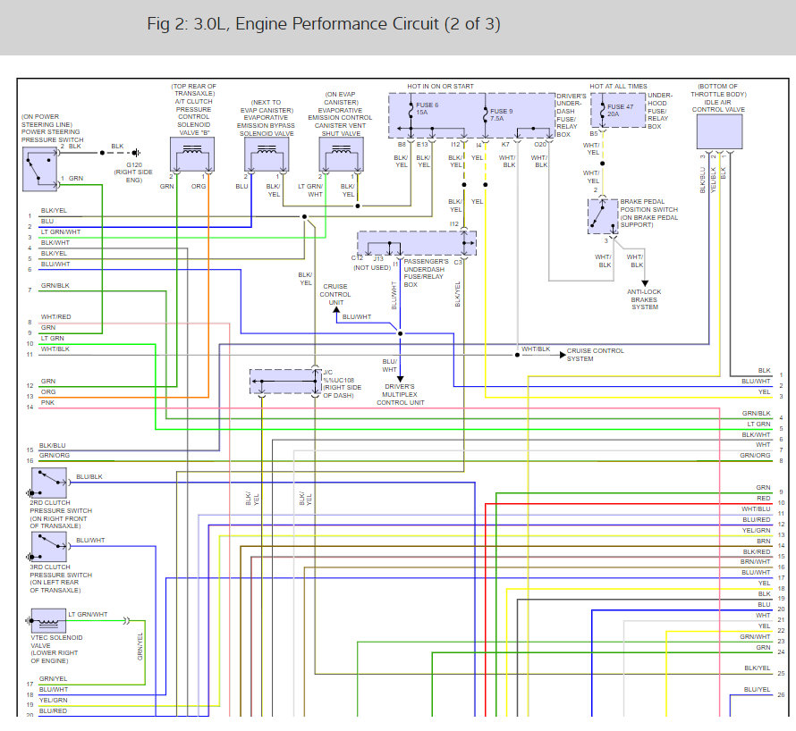The width and height of the screenshot is (796, 731).
Task: Select the 'BLU/RED' label at right pin 12
Action: click(x=757, y=519)
